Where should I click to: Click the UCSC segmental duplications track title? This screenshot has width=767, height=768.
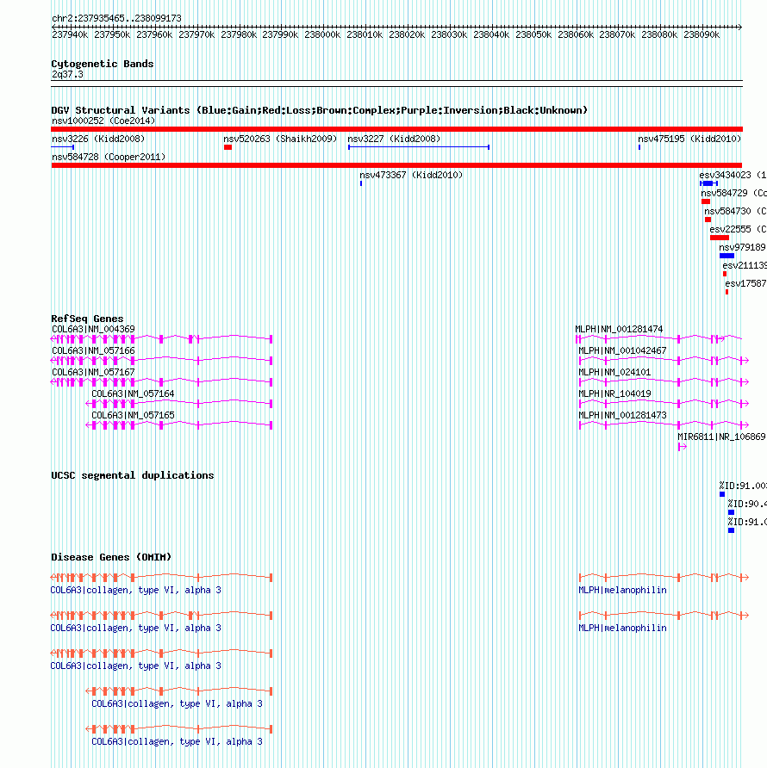tap(133, 475)
